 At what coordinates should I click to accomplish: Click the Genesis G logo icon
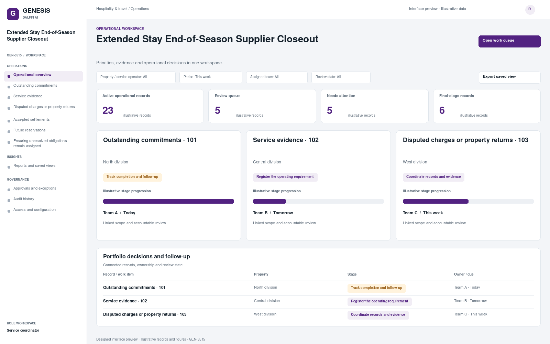tap(13, 14)
